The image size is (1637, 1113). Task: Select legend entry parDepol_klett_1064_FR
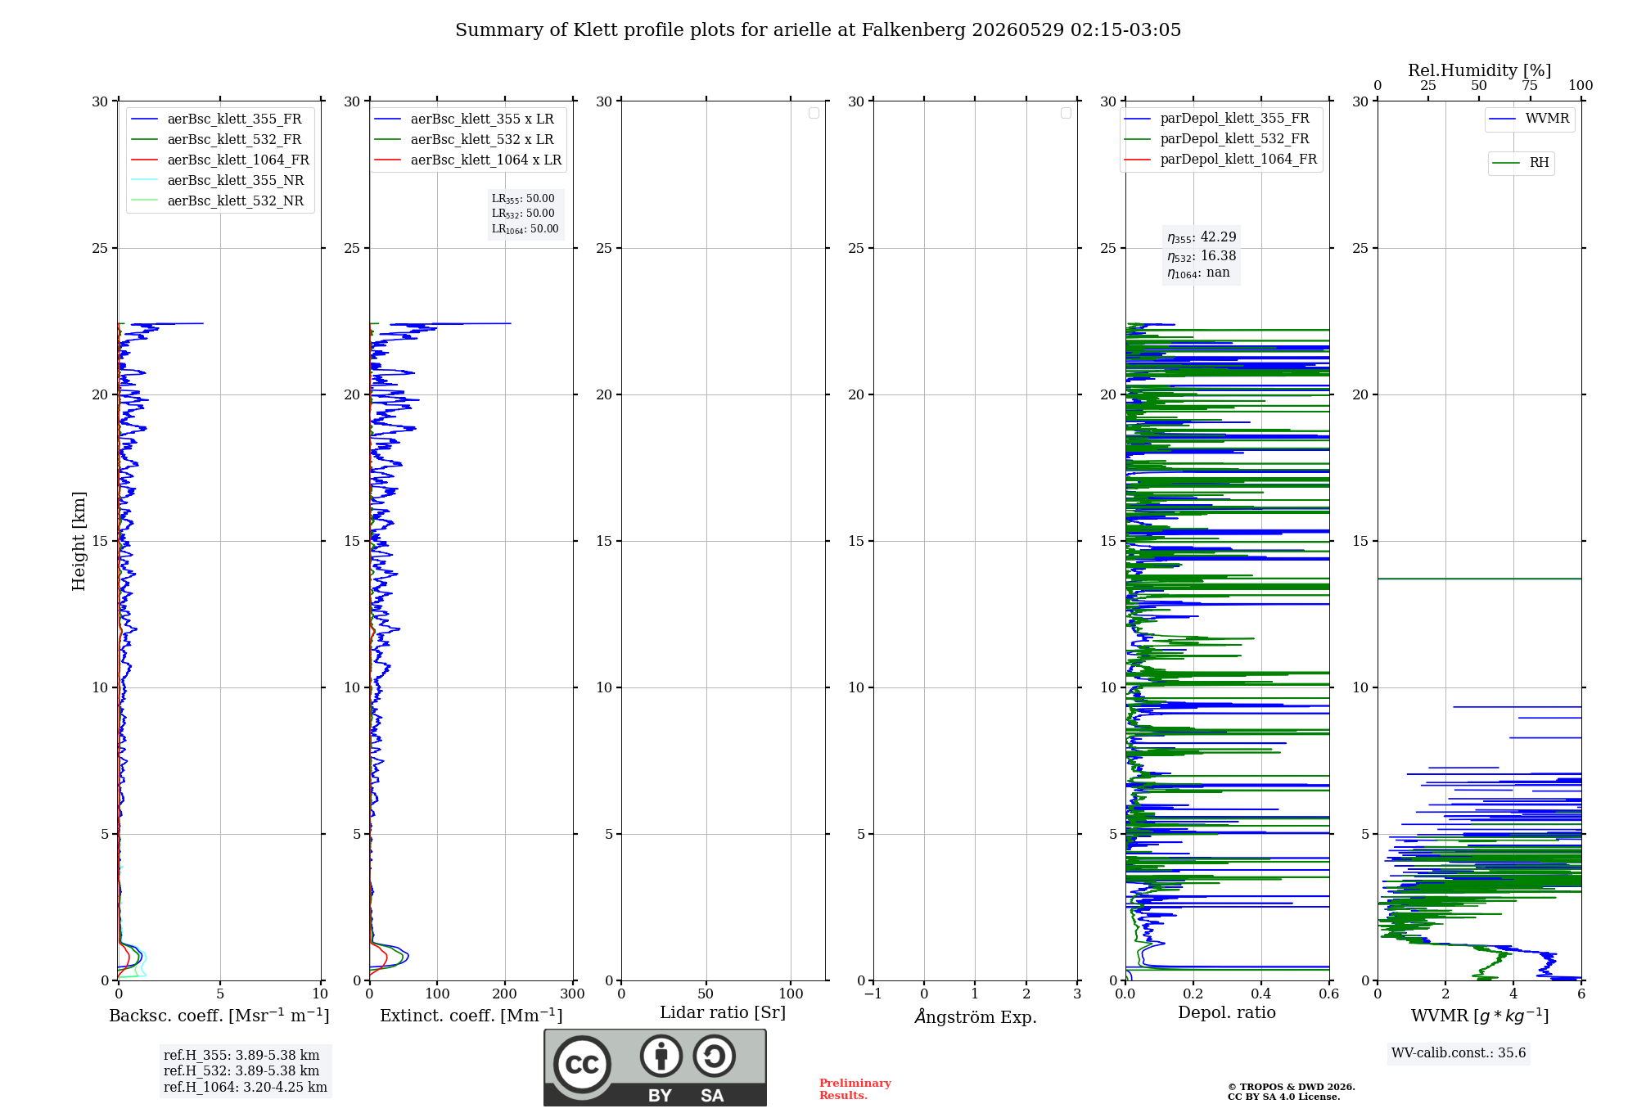pyautogui.click(x=1220, y=160)
